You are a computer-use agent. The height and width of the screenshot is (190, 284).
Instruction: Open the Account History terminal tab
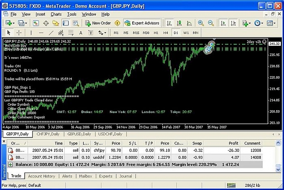click(x=41, y=176)
